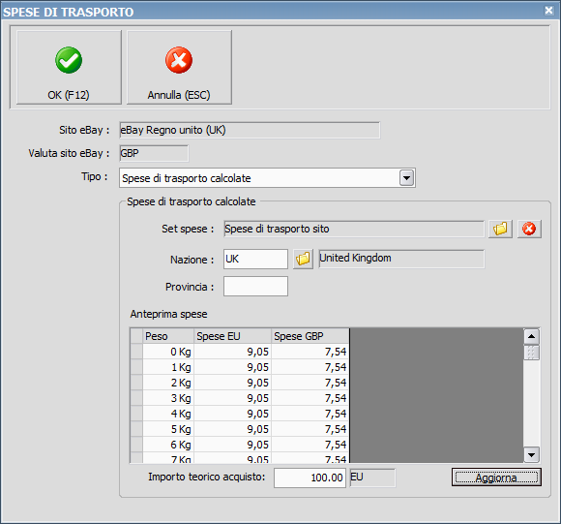Click the scroll down arrow of shipping preview
This screenshot has width=561, height=524.
pyautogui.click(x=531, y=455)
